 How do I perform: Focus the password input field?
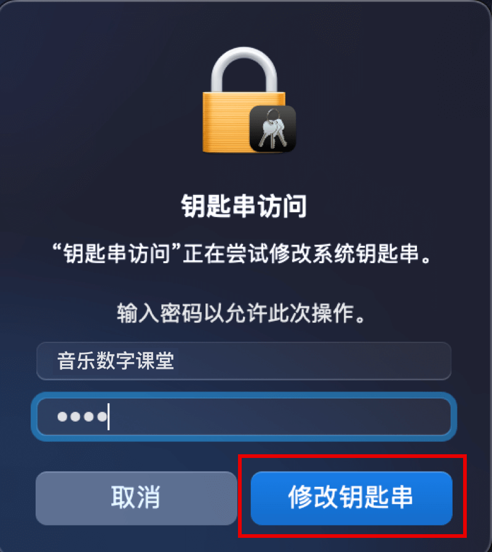pos(244,417)
